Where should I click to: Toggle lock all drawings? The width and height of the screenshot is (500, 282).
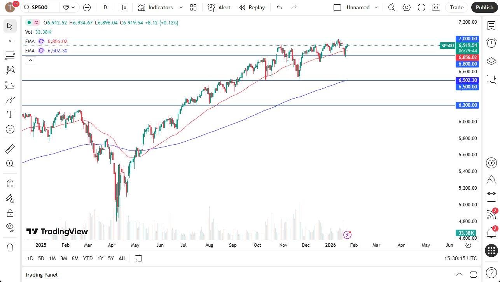(10, 213)
